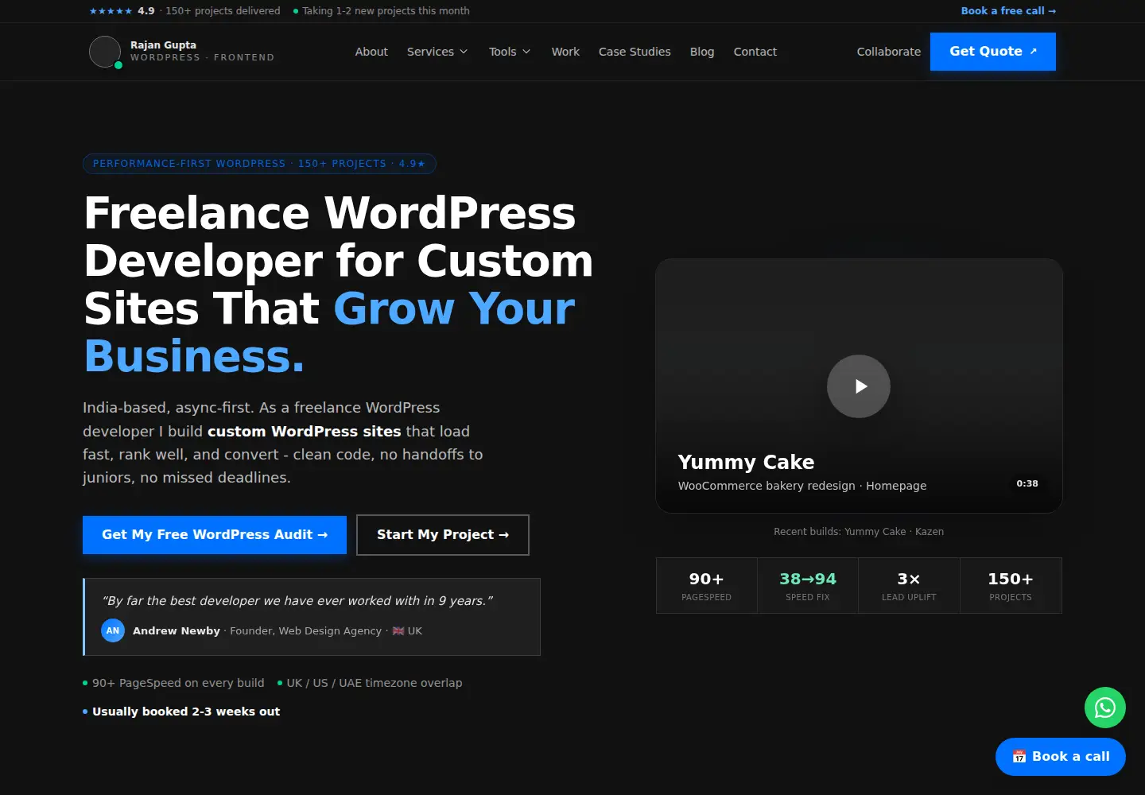The width and height of the screenshot is (1145, 795).
Task: Click Rajan Gupta profile avatar logo
Action: pos(105,52)
